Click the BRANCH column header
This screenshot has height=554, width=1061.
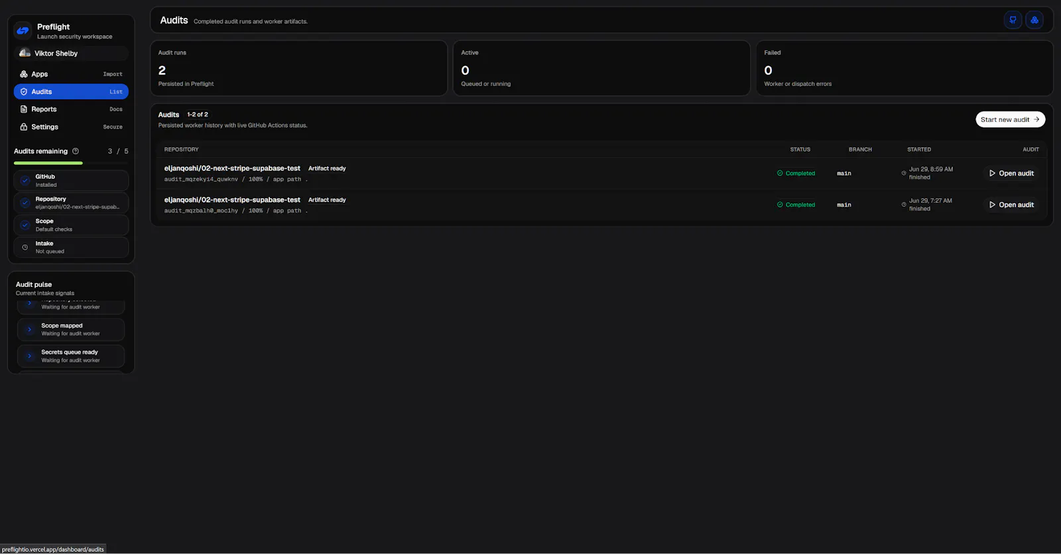tap(860, 150)
